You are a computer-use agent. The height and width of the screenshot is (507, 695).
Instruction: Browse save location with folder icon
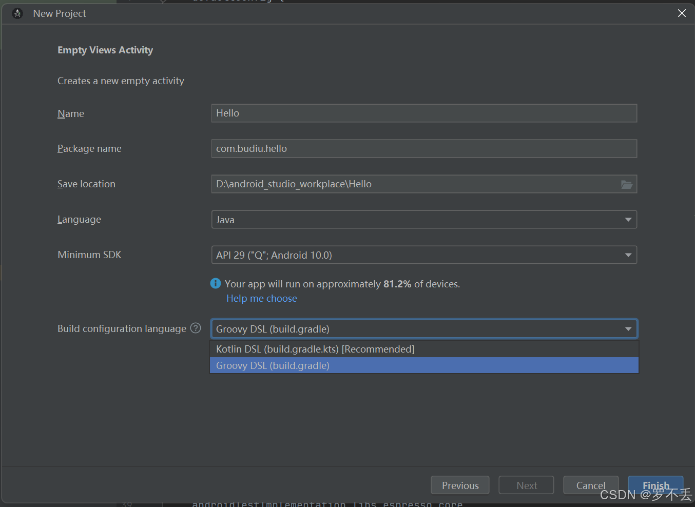click(x=627, y=184)
